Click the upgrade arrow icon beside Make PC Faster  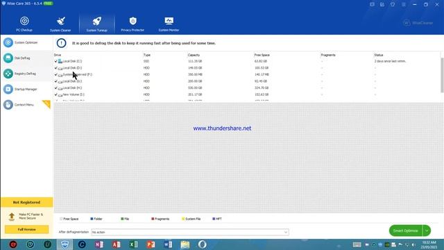tap(12, 217)
